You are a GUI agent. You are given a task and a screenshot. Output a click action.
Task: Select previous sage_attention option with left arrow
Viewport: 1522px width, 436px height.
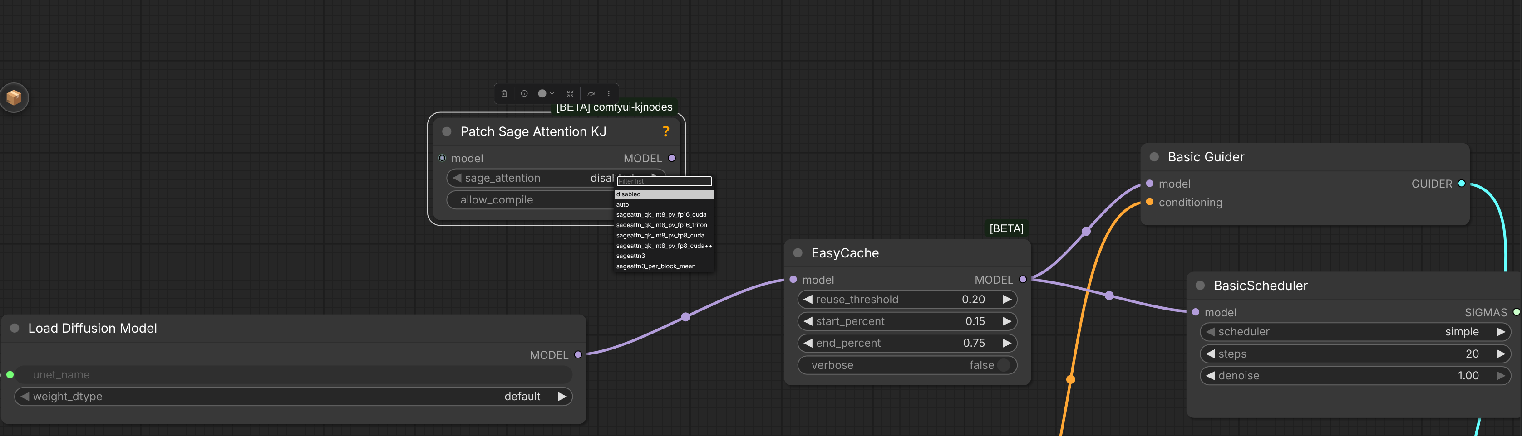coord(457,178)
